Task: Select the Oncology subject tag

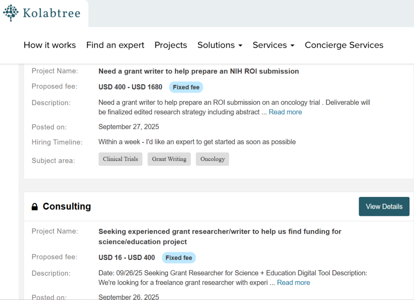Action: click(x=212, y=159)
